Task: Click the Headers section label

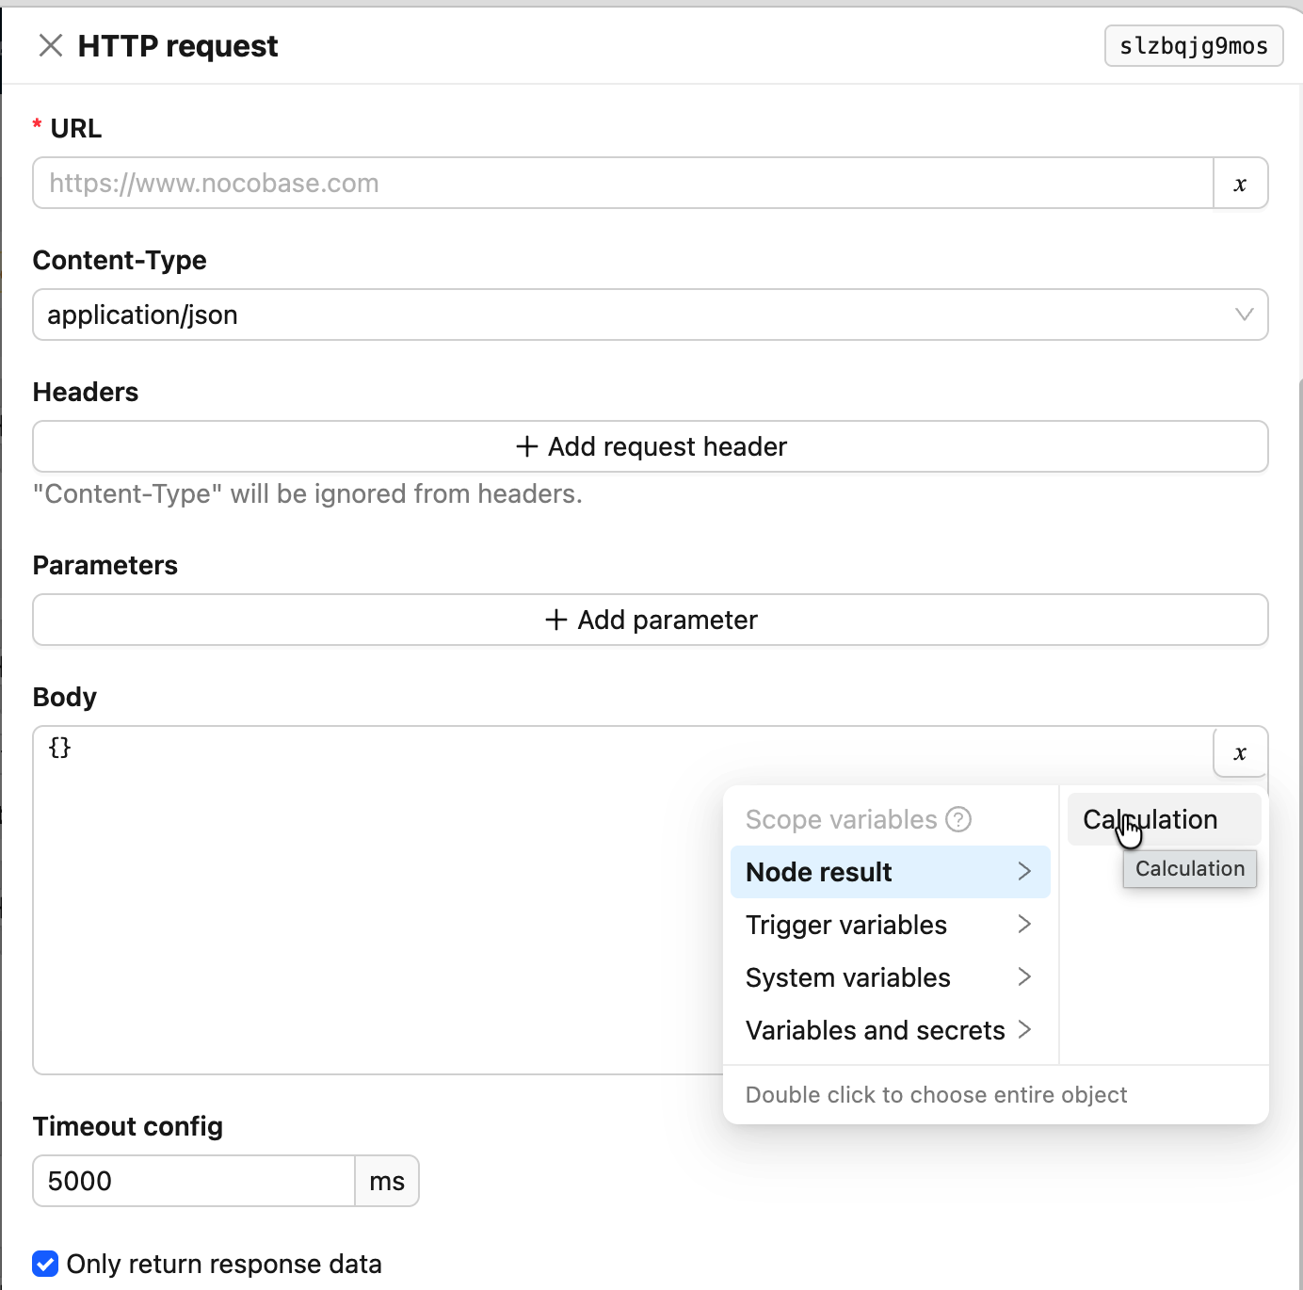Action: click(x=86, y=392)
